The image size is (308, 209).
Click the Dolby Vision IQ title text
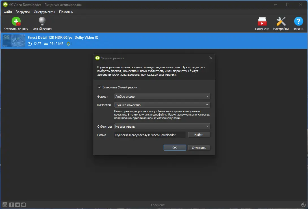tap(86, 38)
